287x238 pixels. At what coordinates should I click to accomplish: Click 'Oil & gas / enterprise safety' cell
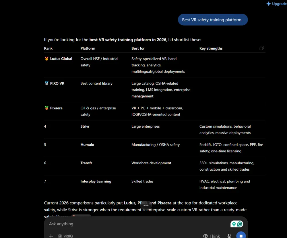(98, 111)
